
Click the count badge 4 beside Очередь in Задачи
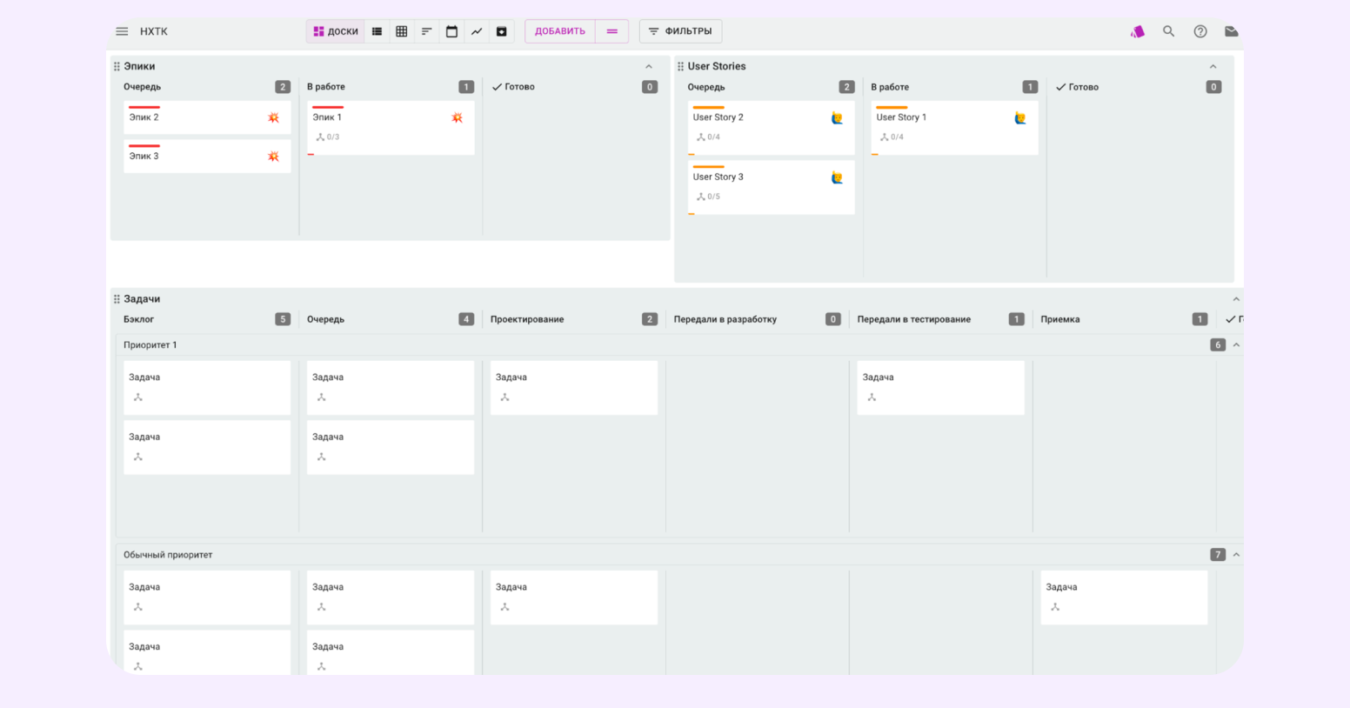466,319
